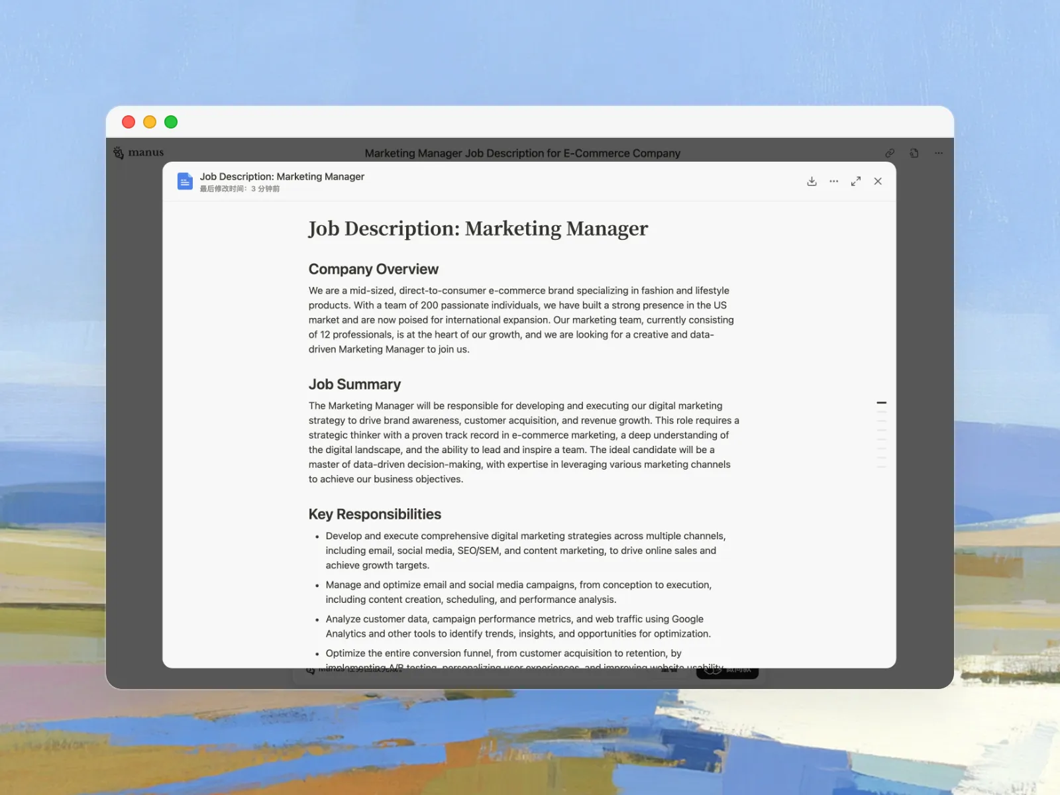Click the preview header file name 'Job Description: Marketing Manager'
This screenshot has width=1060, height=795.
[282, 177]
